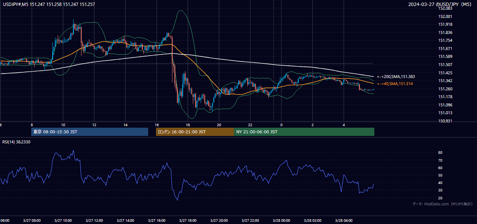Click price axis value 151.507
477x224 pixels.
coord(445,65)
